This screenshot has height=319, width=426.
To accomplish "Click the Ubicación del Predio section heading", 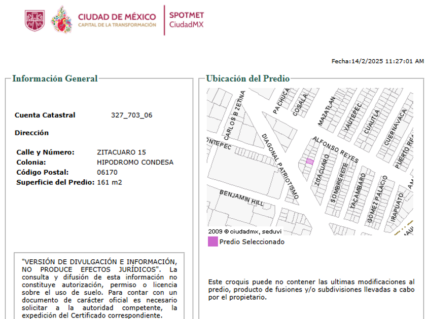I will (248, 78).
